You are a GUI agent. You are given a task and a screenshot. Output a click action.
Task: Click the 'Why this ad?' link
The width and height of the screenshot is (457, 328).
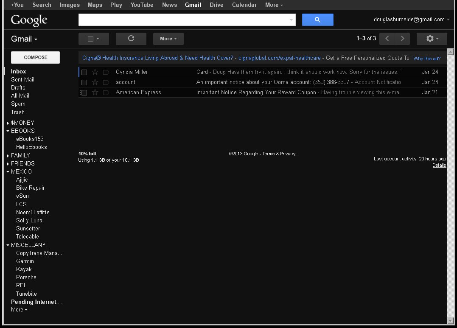point(427,59)
